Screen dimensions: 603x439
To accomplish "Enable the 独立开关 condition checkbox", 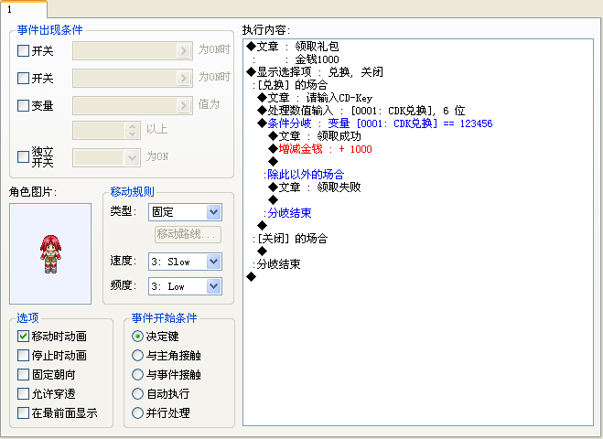I will [23, 156].
